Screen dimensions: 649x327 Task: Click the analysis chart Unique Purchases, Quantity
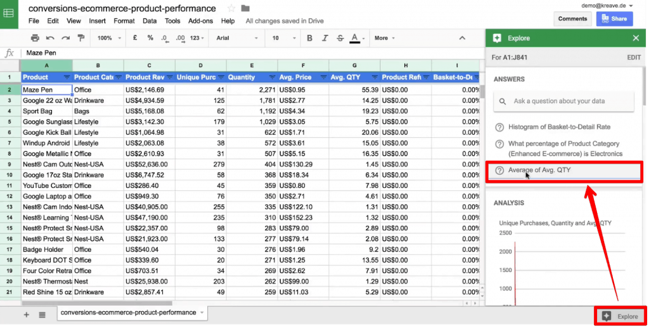point(562,263)
